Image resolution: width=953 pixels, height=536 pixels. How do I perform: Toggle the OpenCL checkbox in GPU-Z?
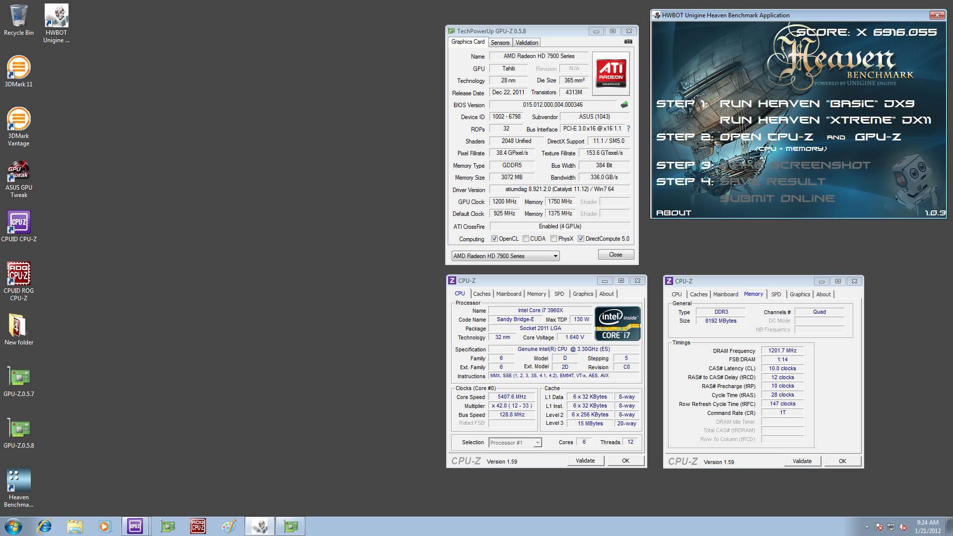coord(494,239)
